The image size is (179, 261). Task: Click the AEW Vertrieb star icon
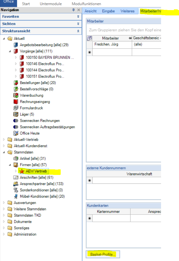(x=22, y=171)
